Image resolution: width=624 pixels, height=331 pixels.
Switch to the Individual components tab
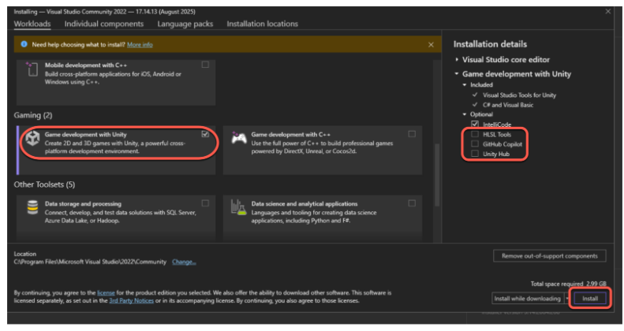coord(104,24)
